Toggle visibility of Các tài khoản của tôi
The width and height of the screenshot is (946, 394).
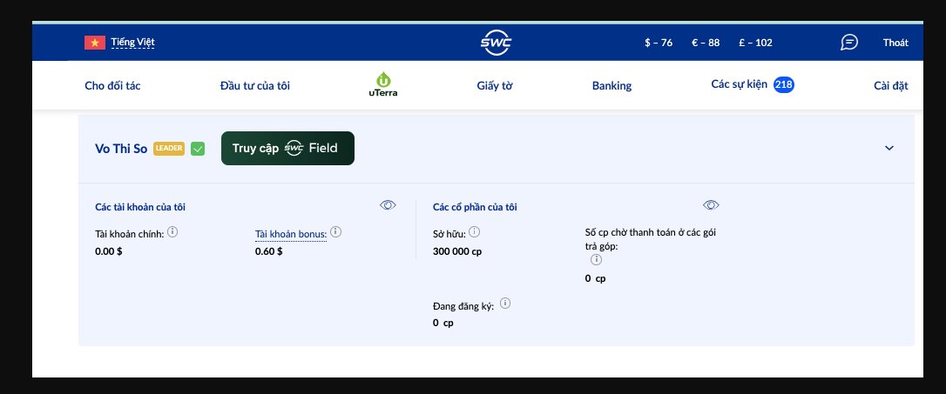tap(388, 205)
